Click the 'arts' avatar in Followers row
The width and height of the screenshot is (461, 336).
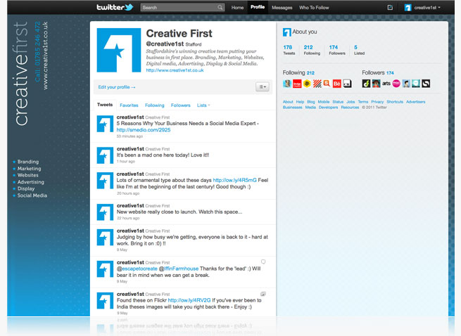point(386,84)
